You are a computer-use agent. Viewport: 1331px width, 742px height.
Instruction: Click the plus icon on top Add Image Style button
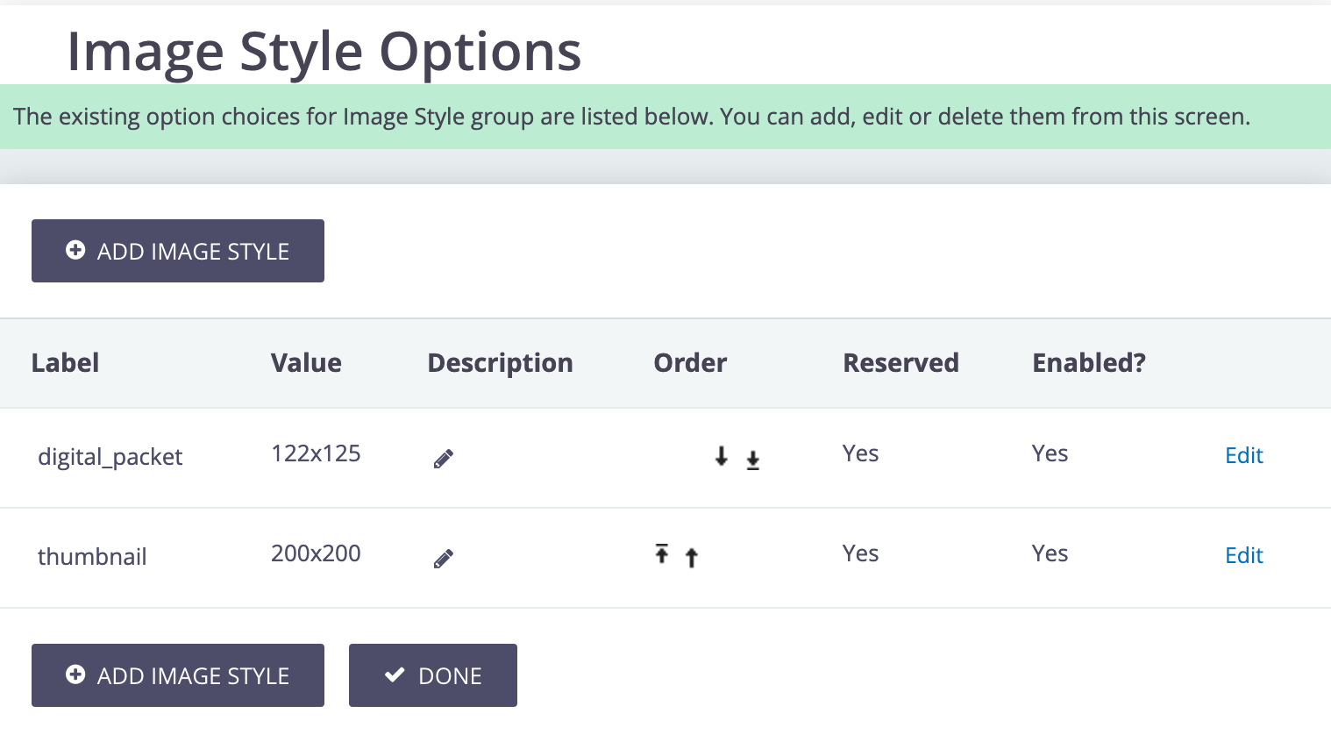pyautogui.click(x=76, y=250)
